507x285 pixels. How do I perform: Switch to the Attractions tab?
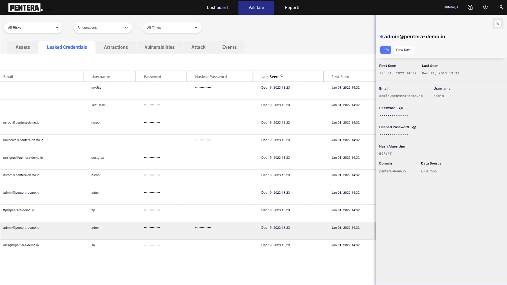pyautogui.click(x=116, y=47)
